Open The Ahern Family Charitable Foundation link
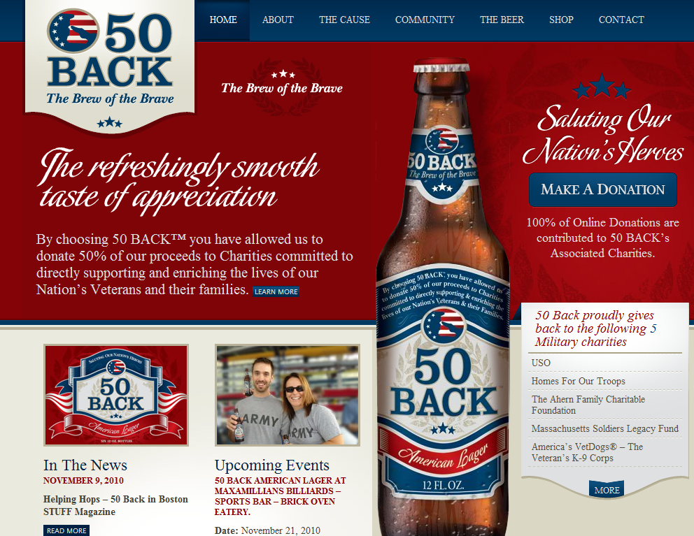Screen dimensions: 694x536 click(588, 405)
